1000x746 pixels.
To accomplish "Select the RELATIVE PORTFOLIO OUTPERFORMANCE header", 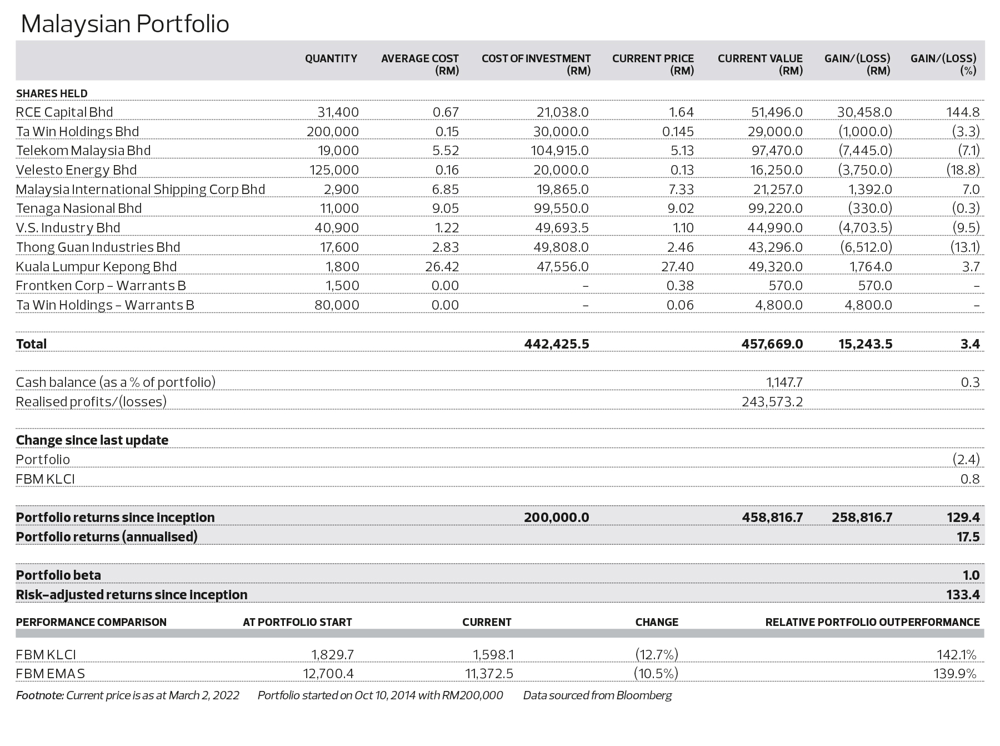I will (x=873, y=622).
